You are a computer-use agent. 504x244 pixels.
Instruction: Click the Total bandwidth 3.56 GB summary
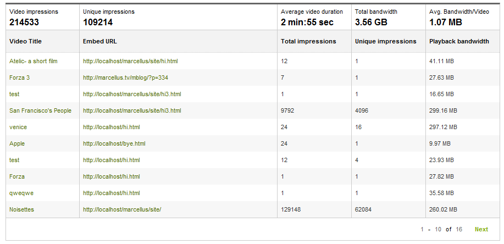pos(376,17)
